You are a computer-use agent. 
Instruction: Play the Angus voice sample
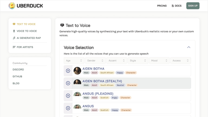(x=68, y=108)
